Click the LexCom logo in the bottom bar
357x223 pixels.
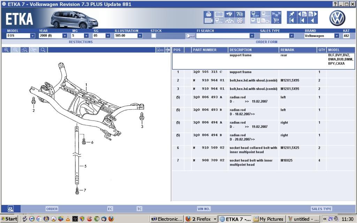tap(11, 209)
